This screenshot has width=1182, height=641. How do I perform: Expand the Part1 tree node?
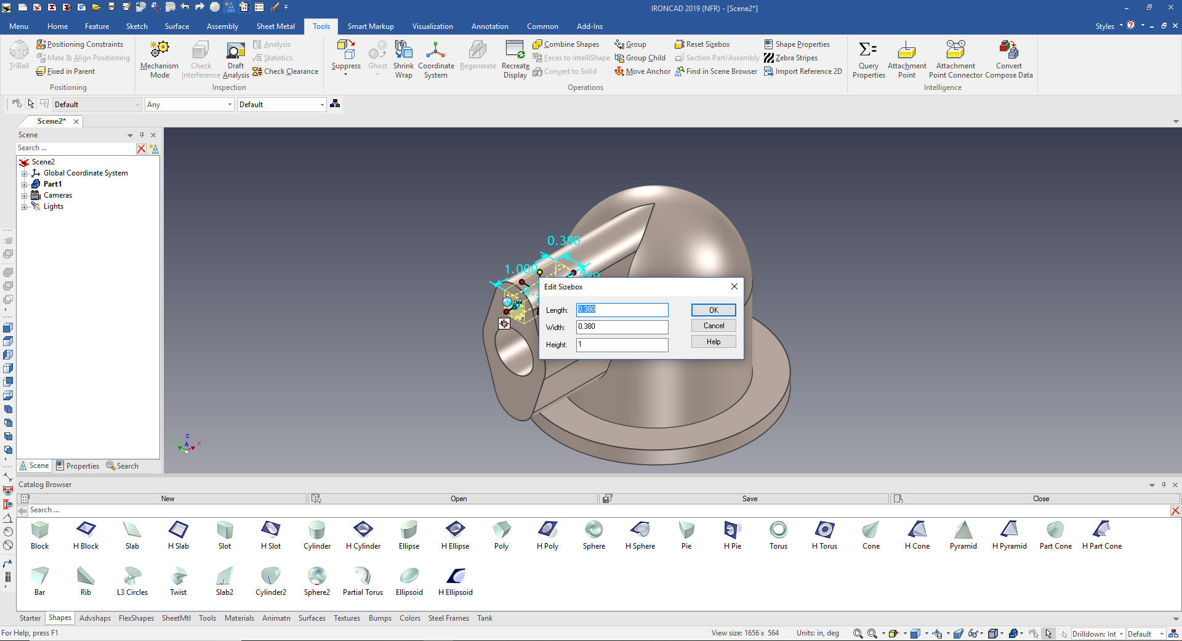pos(25,185)
